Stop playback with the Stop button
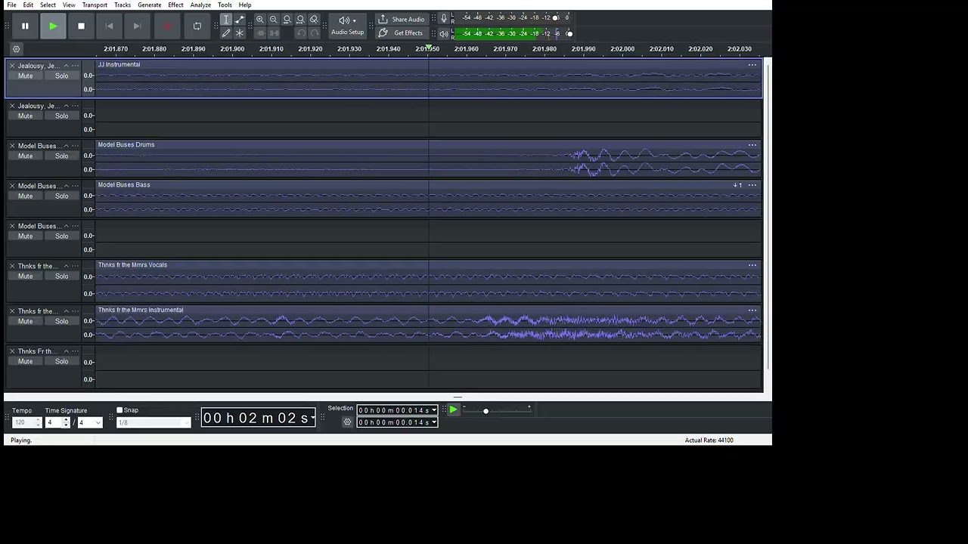 (81, 26)
